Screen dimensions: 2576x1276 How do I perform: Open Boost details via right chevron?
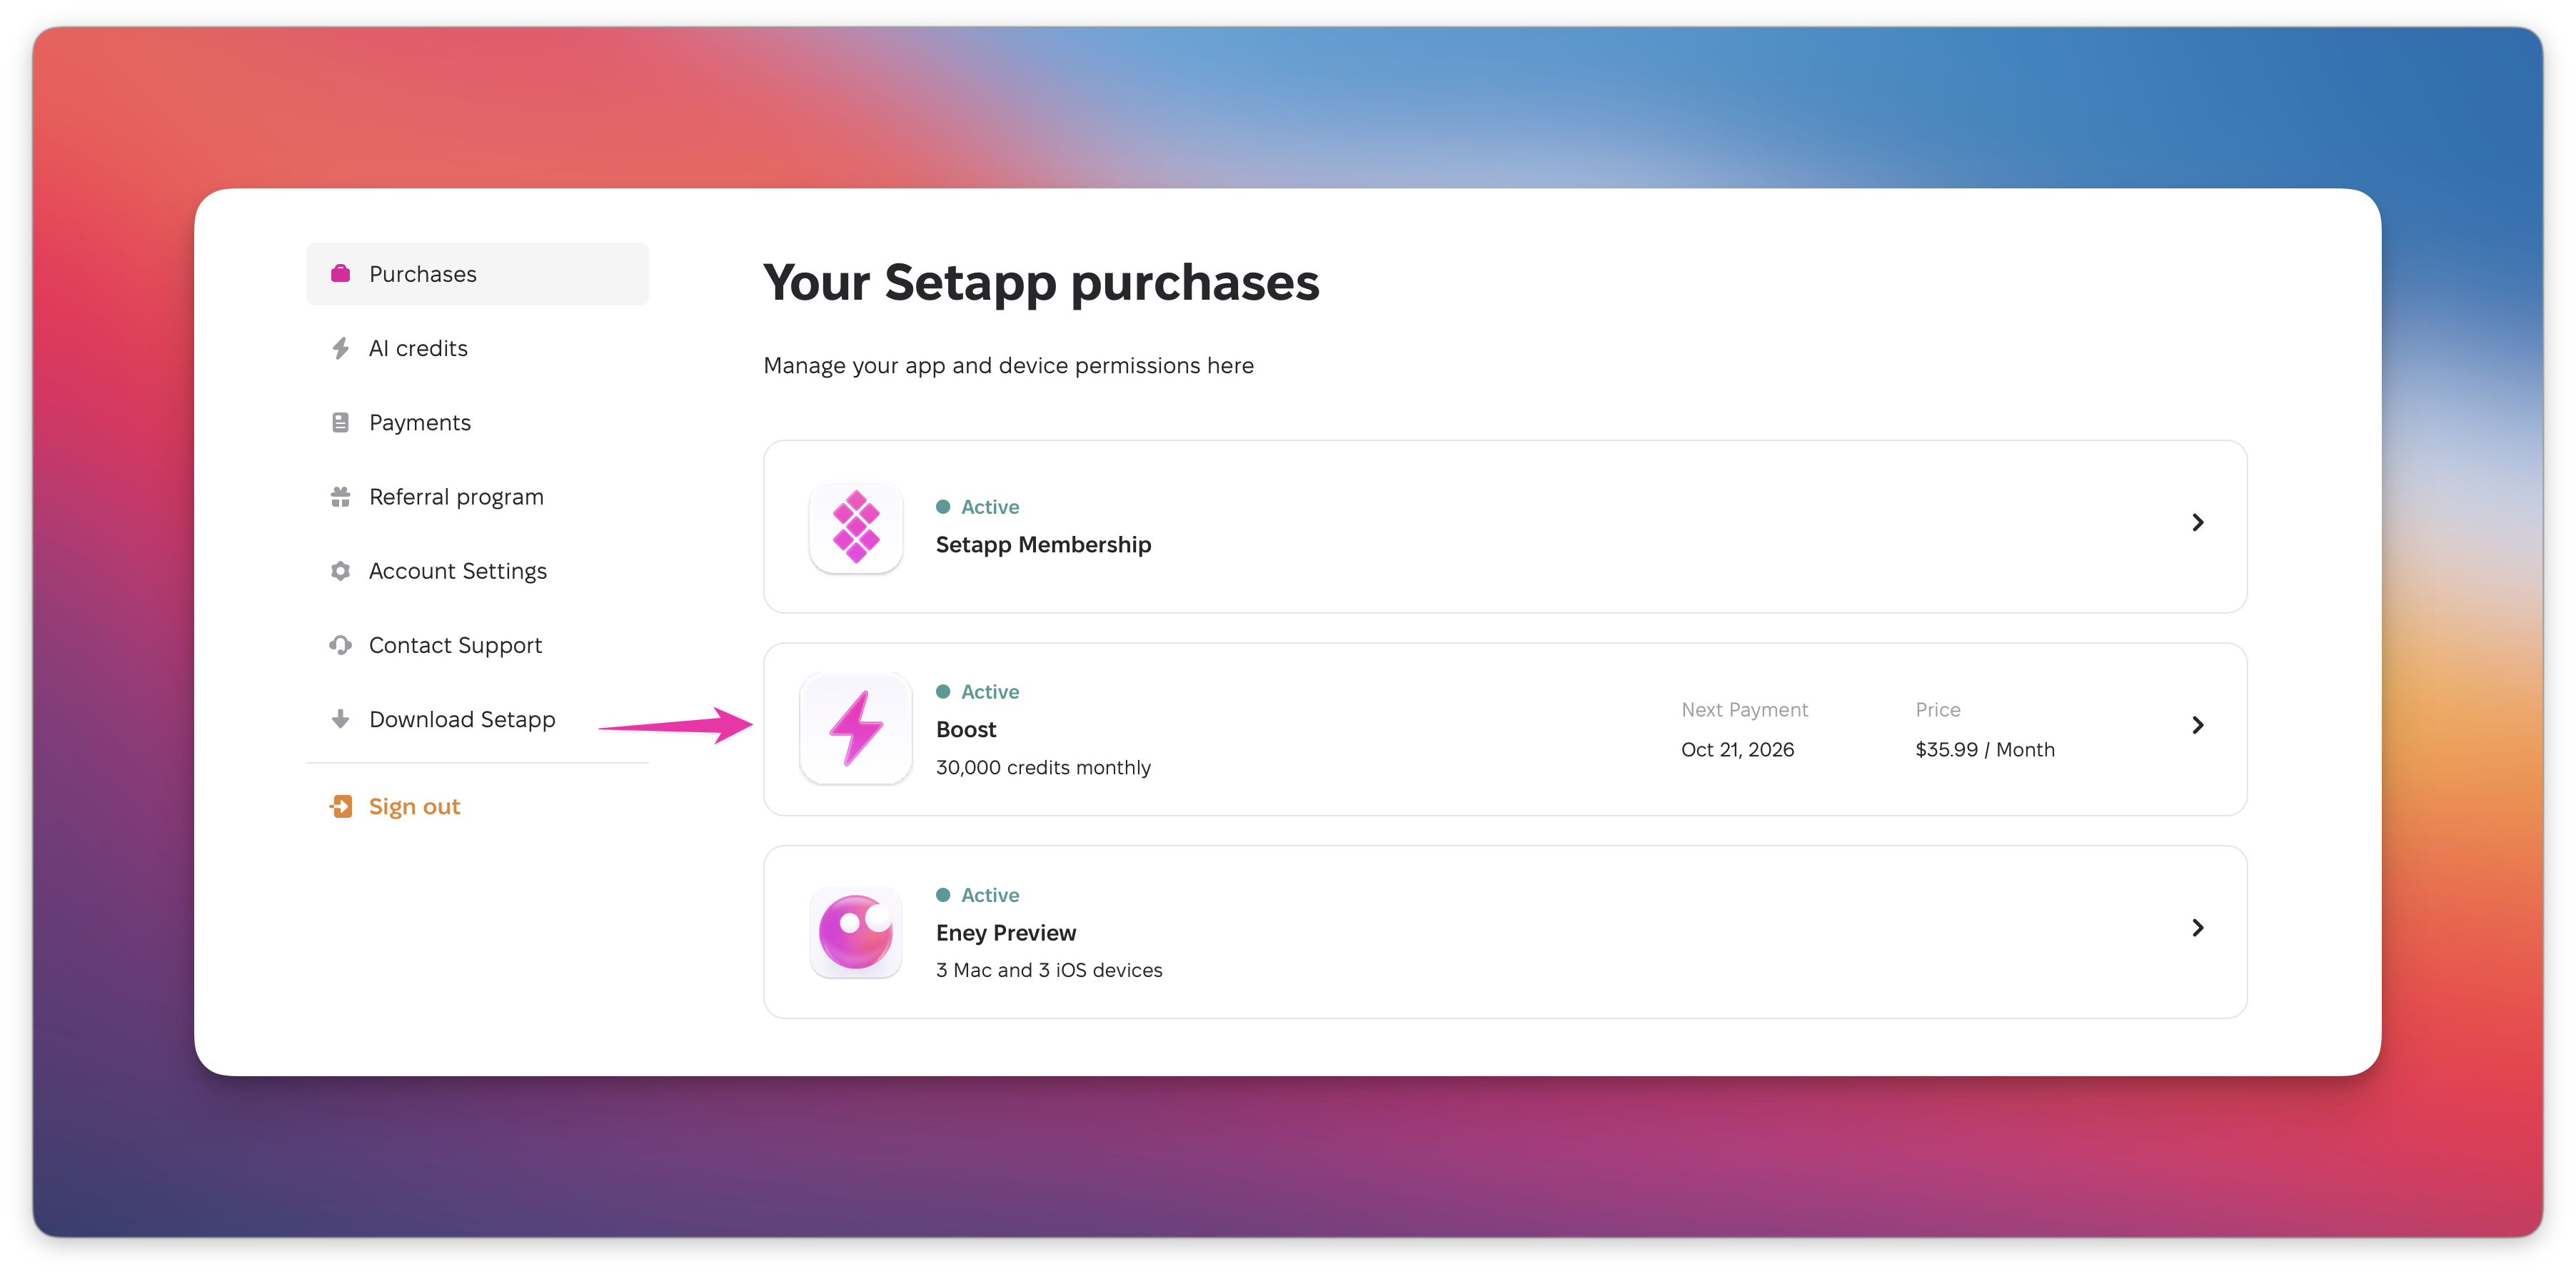(2197, 726)
